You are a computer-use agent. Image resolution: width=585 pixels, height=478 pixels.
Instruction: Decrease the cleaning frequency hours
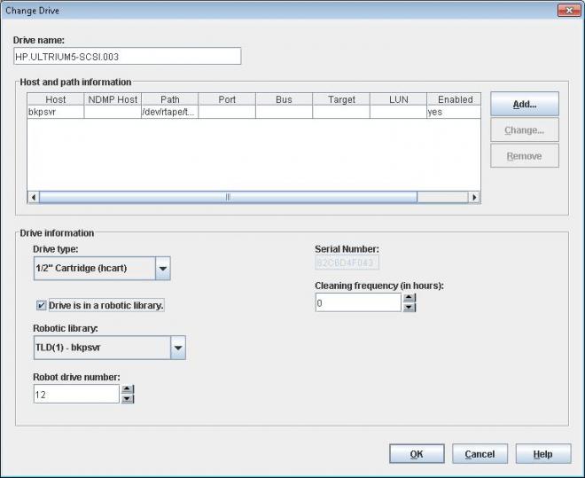coord(409,308)
